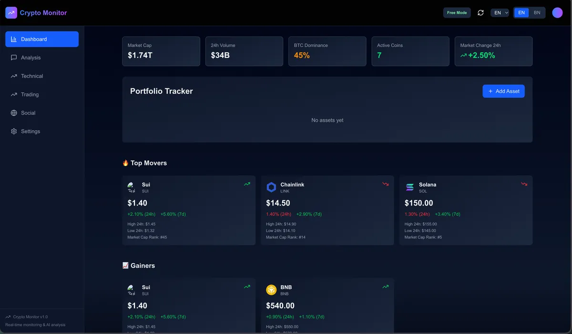This screenshot has height=334, width=572.
Task: Click Chainlink Market Cap Rank #14
Action: [286, 237]
